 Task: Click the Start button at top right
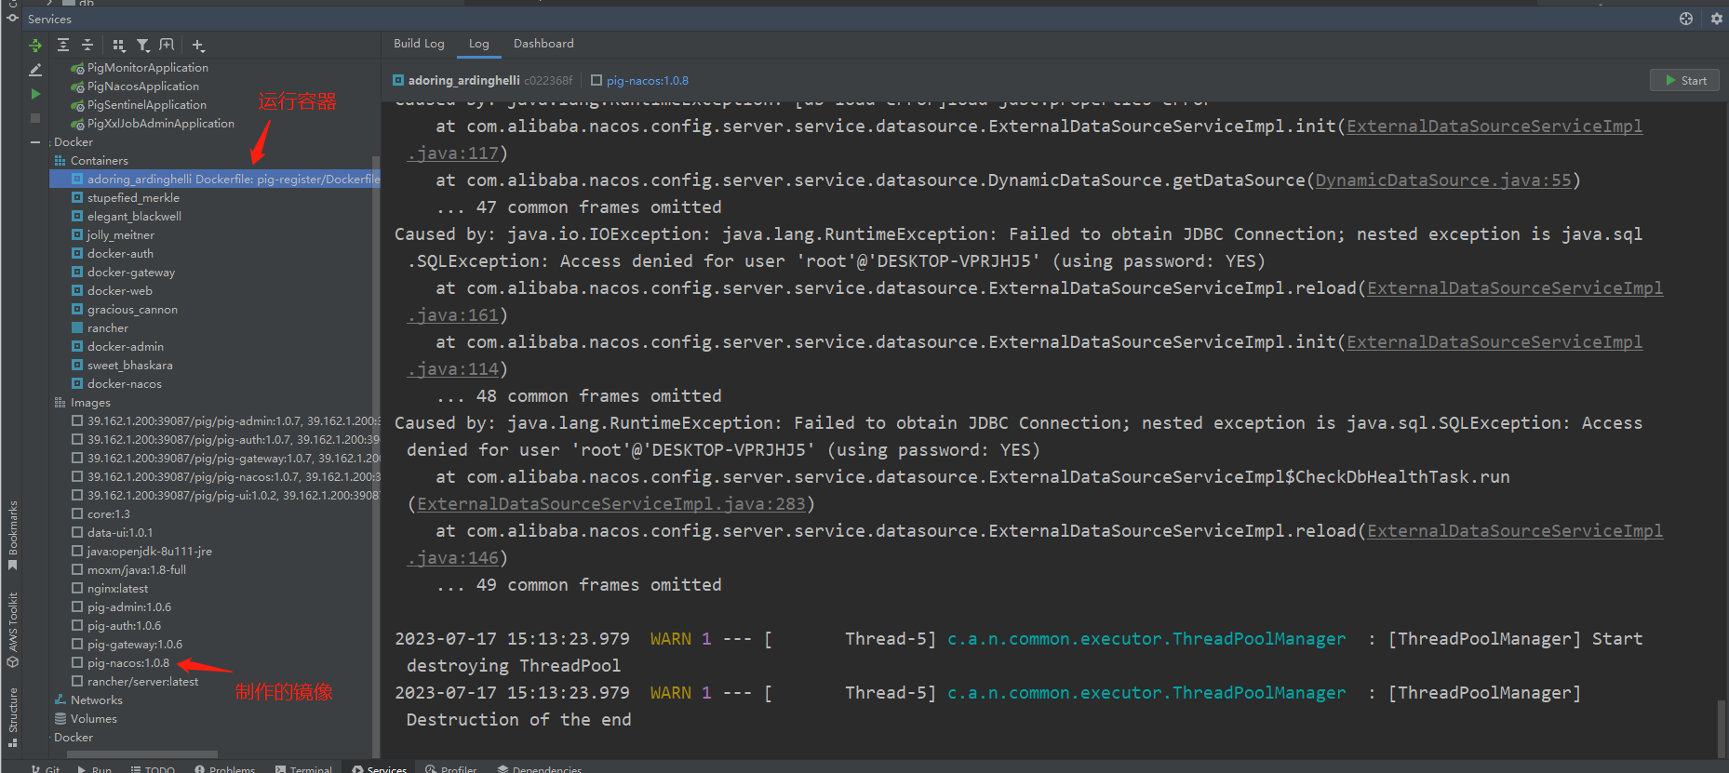click(x=1685, y=81)
